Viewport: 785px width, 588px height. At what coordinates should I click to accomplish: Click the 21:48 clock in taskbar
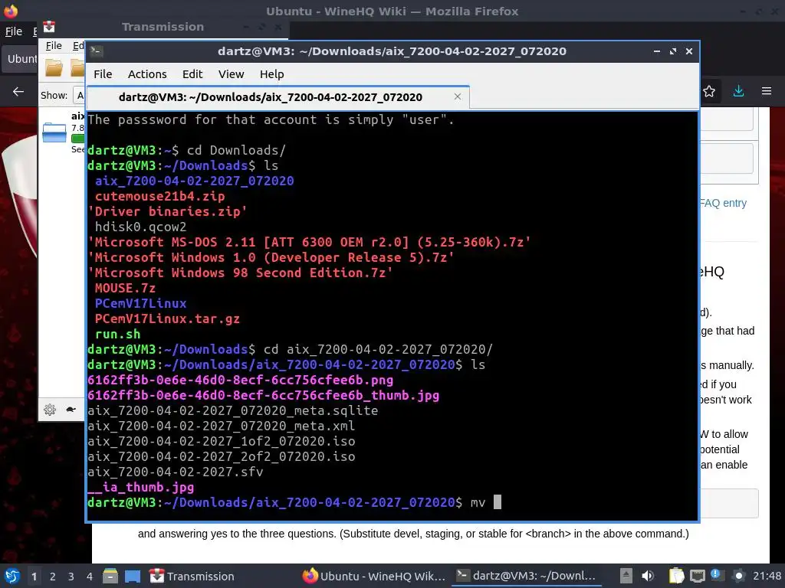767,576
